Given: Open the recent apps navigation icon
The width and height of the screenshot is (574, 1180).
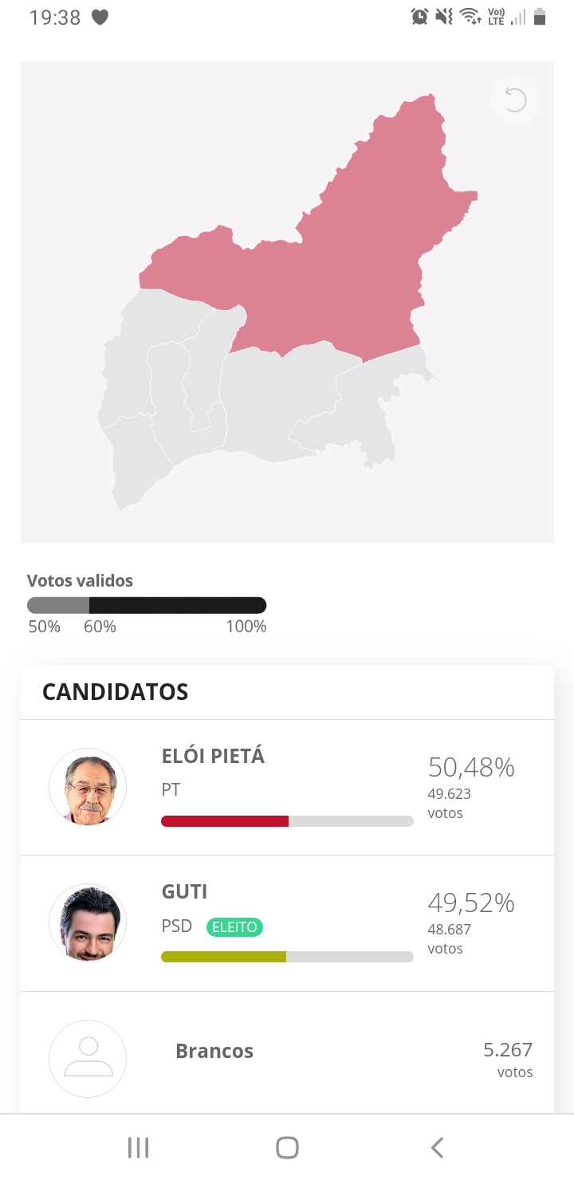Looking at the screenshot, I should click(x=138, y=1147).
